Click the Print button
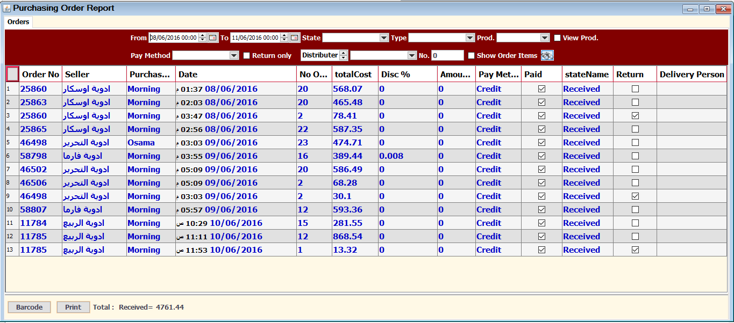The image size is (734, 323). 73,307
